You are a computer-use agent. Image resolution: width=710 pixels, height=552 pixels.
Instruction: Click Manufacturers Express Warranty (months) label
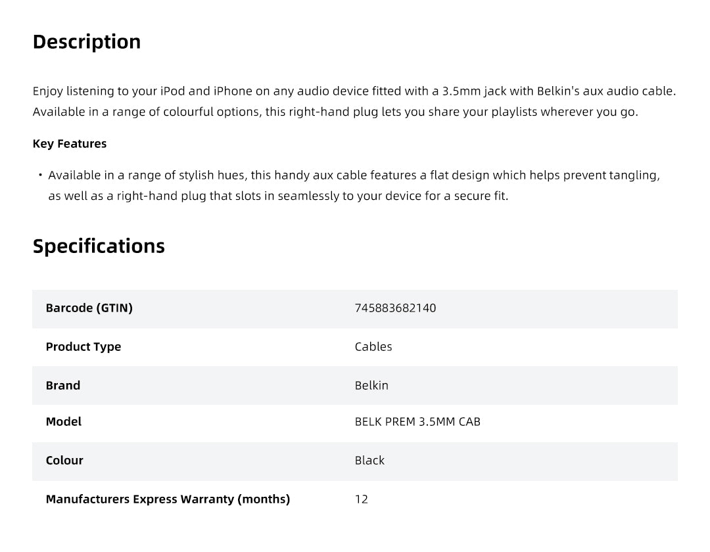(168, 499)
